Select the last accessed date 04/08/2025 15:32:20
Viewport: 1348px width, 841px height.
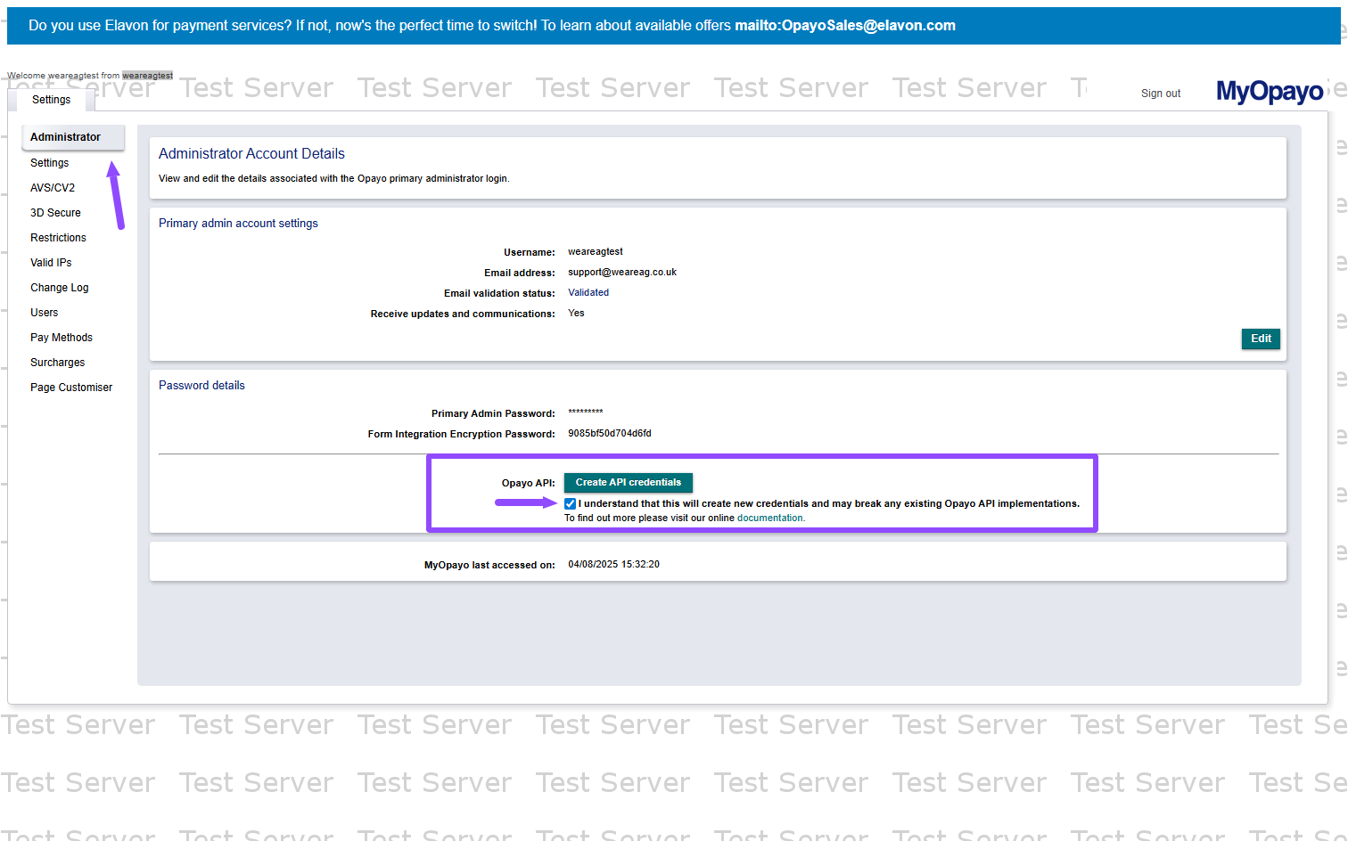pos(614,565)
